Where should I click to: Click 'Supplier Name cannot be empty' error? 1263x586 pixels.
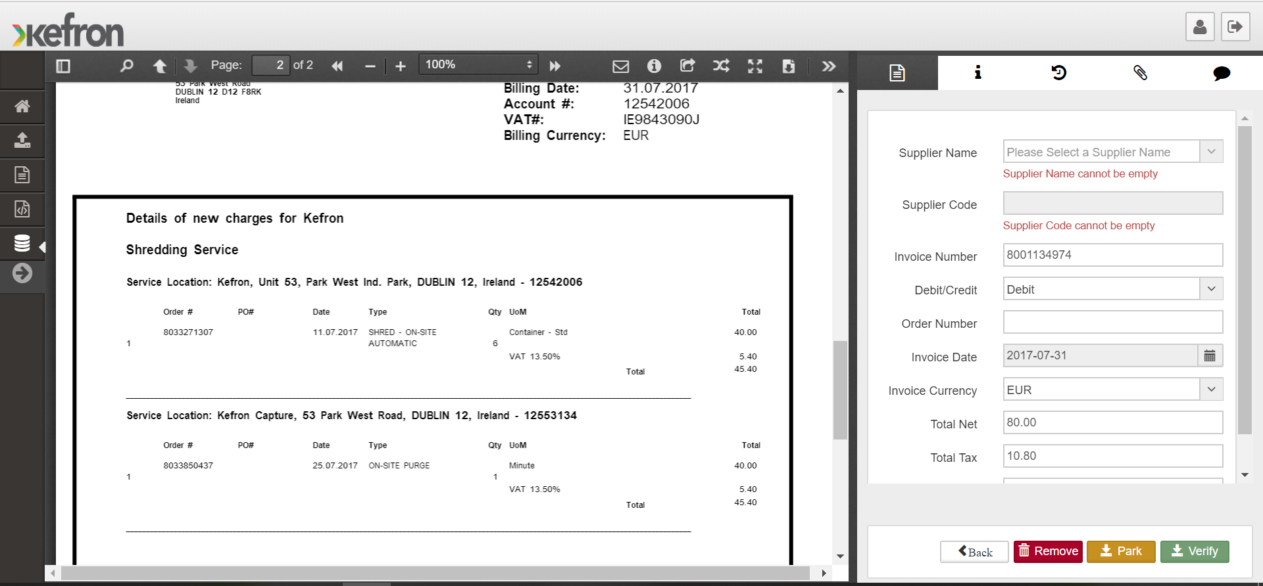(x=1080, y=173)
